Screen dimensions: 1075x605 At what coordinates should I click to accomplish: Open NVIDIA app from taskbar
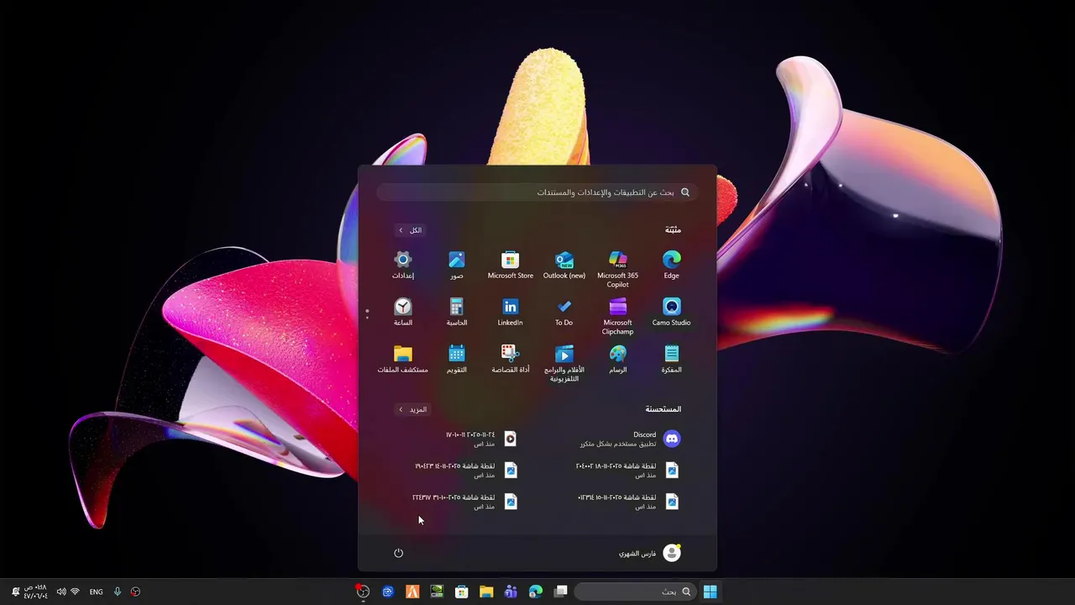437,592
